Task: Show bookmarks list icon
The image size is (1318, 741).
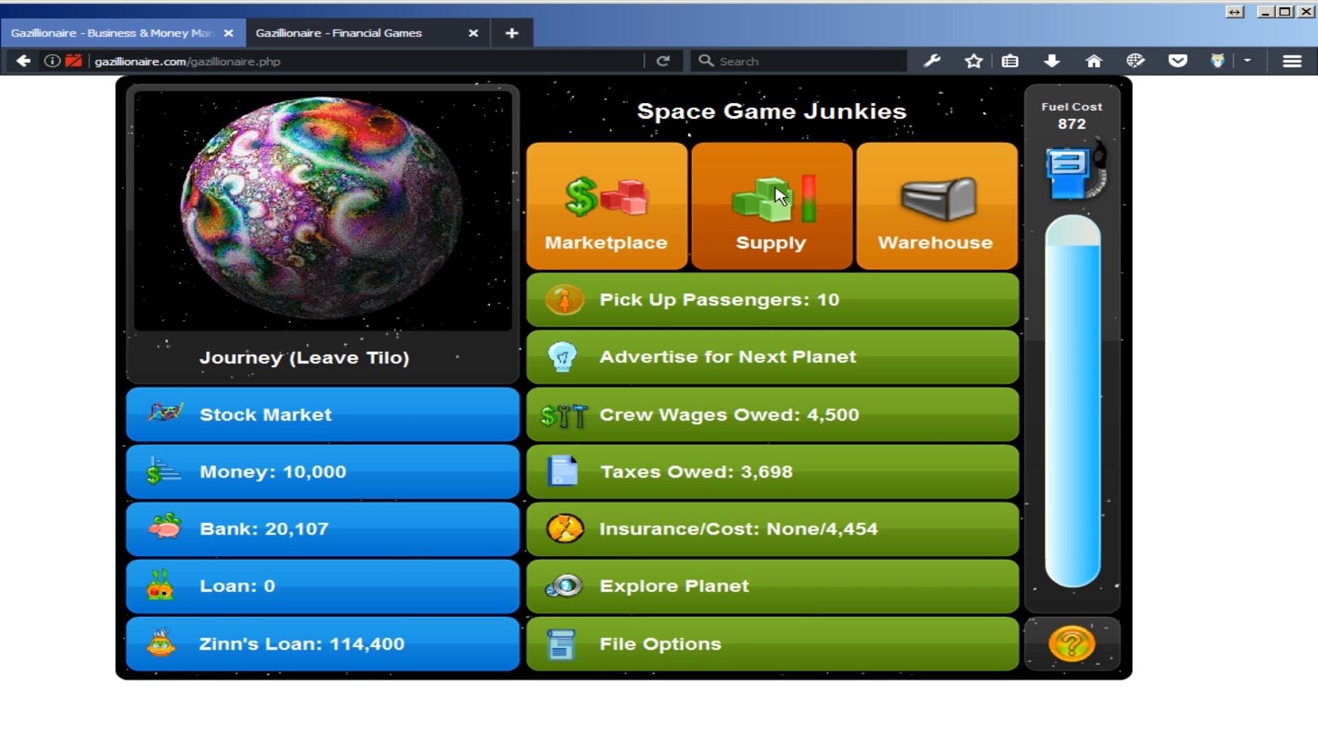Action: tap(1010, 61)
